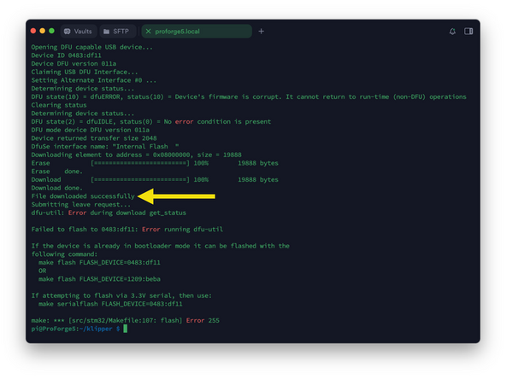Click 'make serialflash FLASH_DEVICE=0483:df11' command text
This screenshot has height=379, width=506.
[x=110, y=304]
